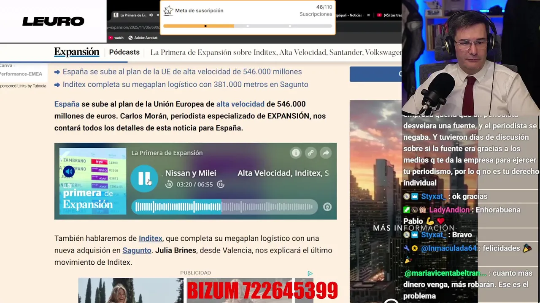
Task: Switch to the Vozpópuli Noticias browser tab
Action: pos(349,15)
